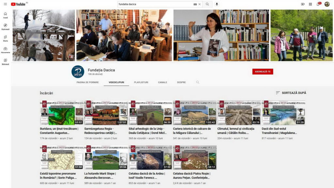Switch to the DESPRE tab
The width and height of the screenshot is (334, 188).
click(x=181, y=82)
